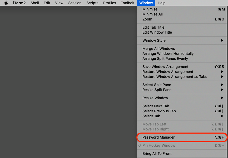Viewport: 228px width, 158px height.
Task: Expand the Window Style submenu
Action: click(x=182, y=40)
